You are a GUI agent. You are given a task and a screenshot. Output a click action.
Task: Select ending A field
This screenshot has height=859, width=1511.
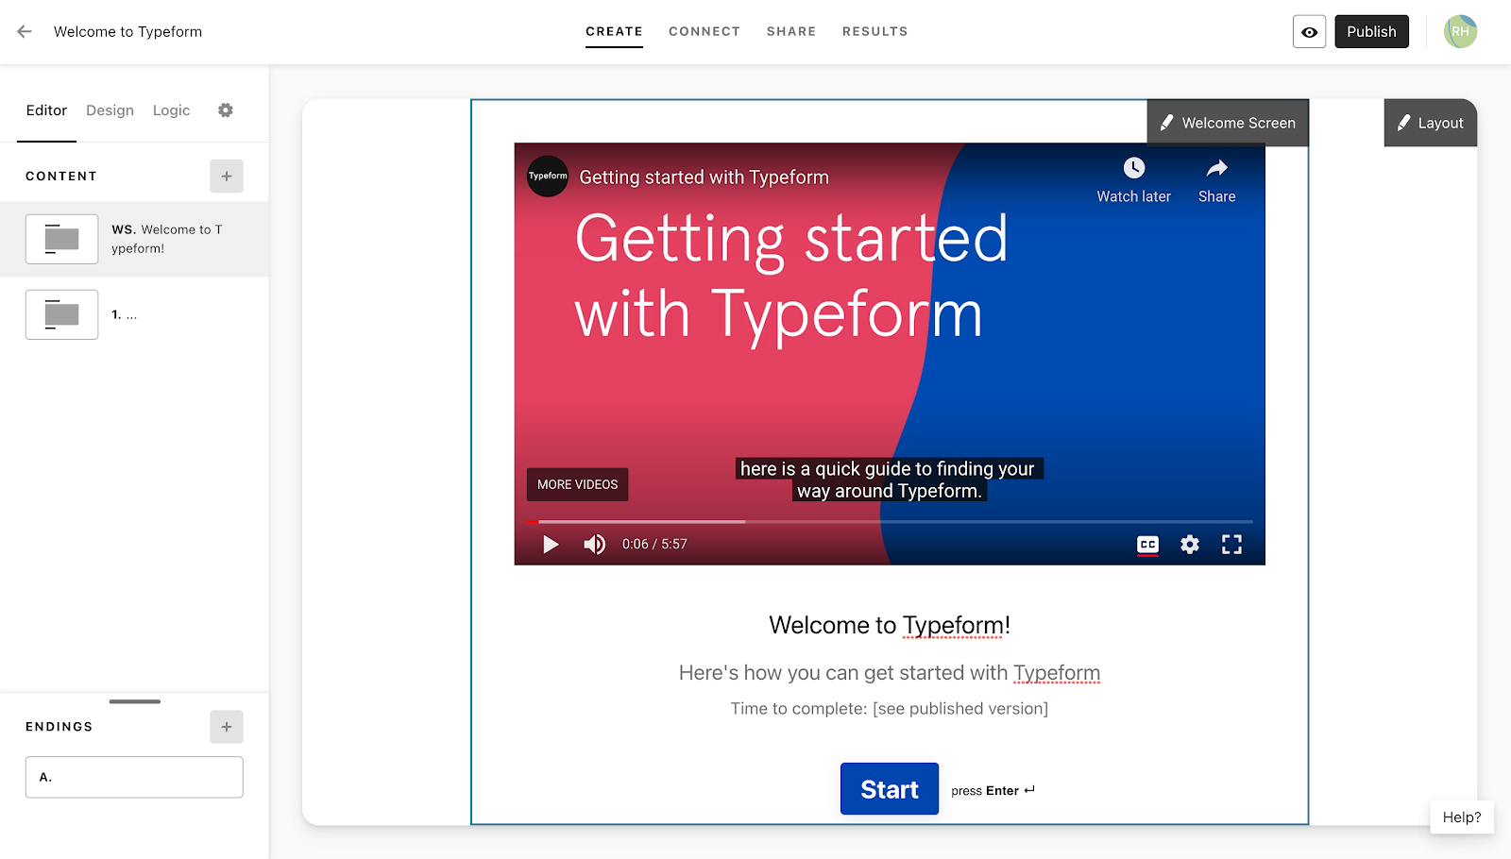[134, 777]
